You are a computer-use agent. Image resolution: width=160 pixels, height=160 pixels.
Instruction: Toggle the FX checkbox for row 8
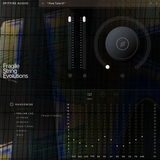pos(155,130)
